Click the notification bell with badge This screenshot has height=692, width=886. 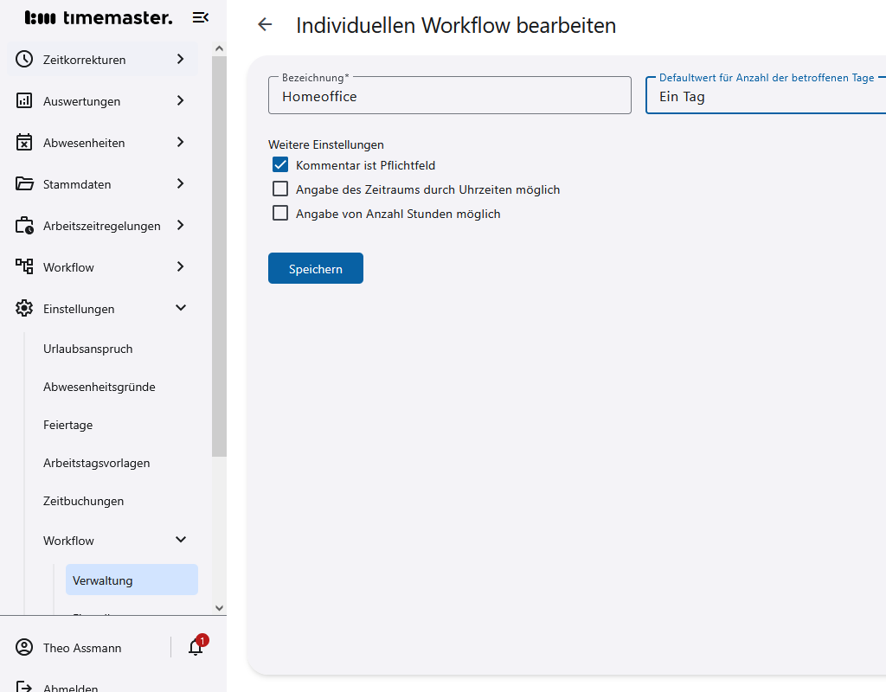[194, 647]
